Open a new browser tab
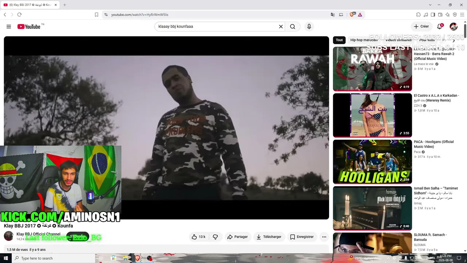The height and width of the screenshot is (263, 467). click(65, 5)
